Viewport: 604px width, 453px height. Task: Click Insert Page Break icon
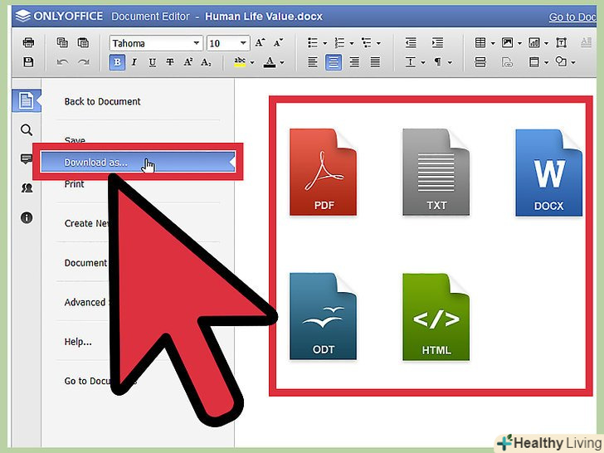coord(480,62)
